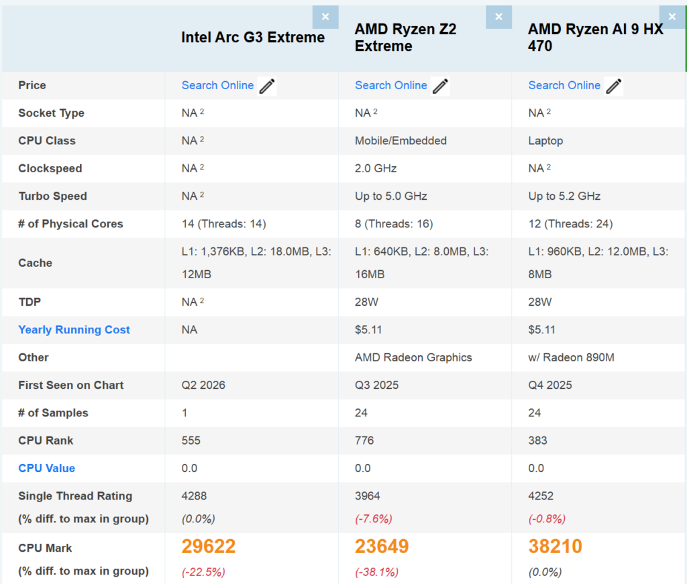Edit price pencil for Ryzen AI 9 HX 470
The image size is (687, 584).
coord(613,86)
